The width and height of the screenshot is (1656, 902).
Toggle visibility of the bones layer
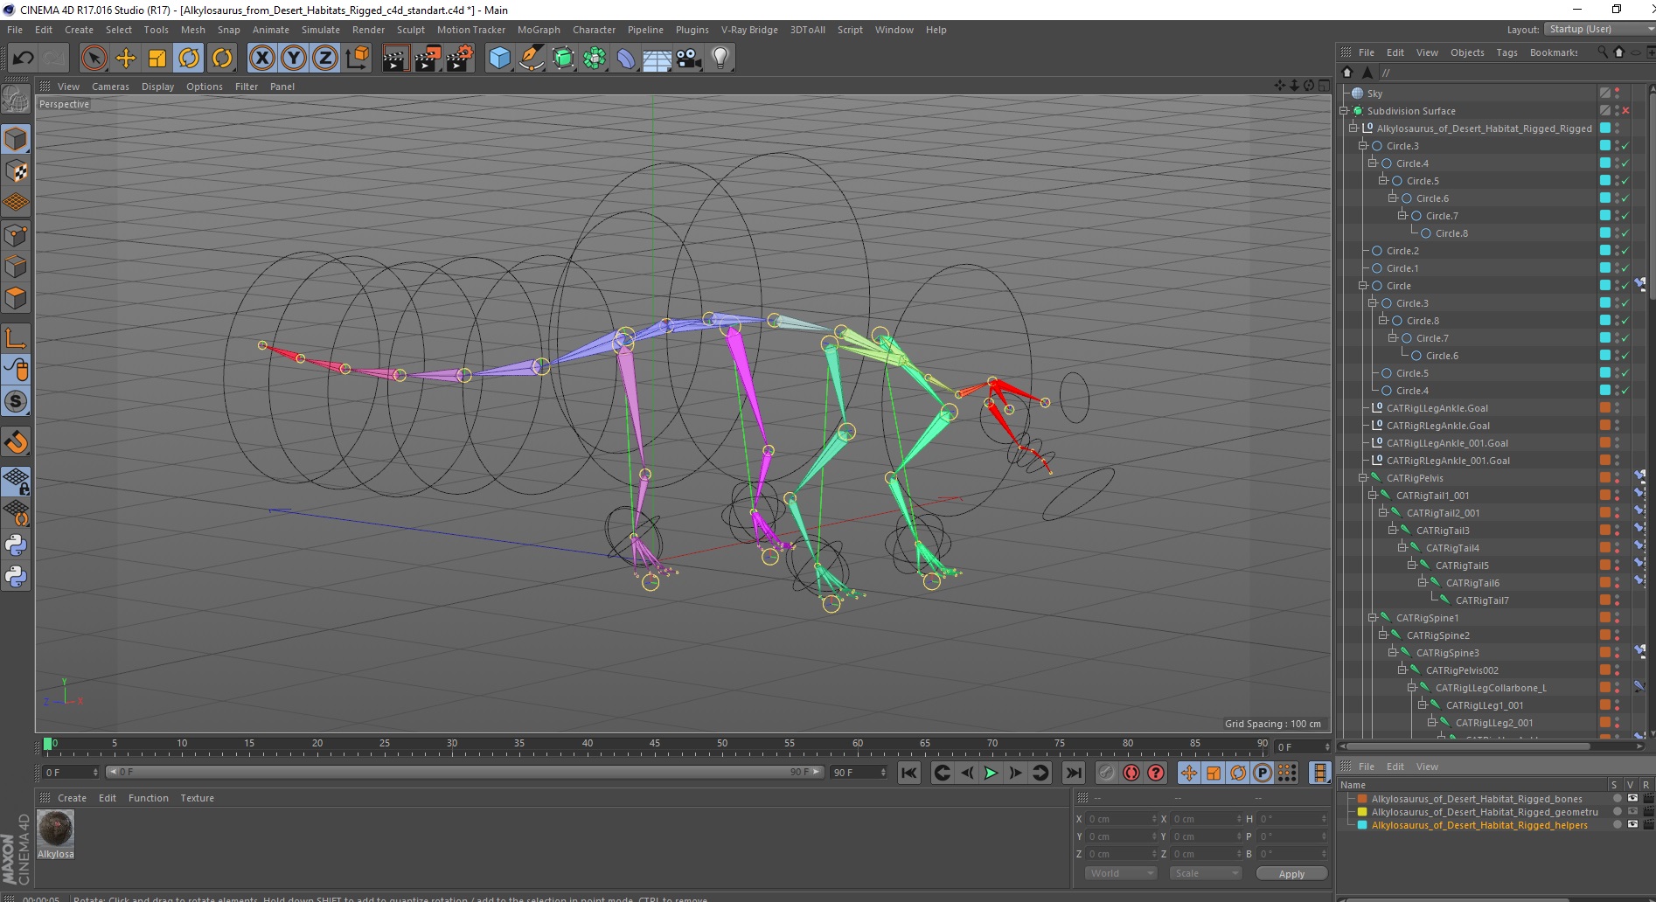1632,799
